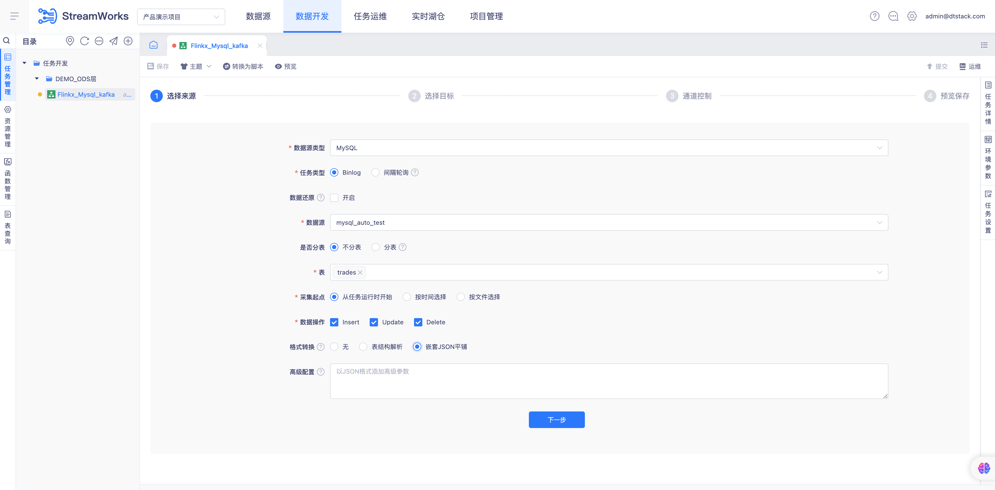The width and height of the screenshot is (995, 490).
Task: Open the task details panel (任务详情)
Action: (x=988, y=103)
